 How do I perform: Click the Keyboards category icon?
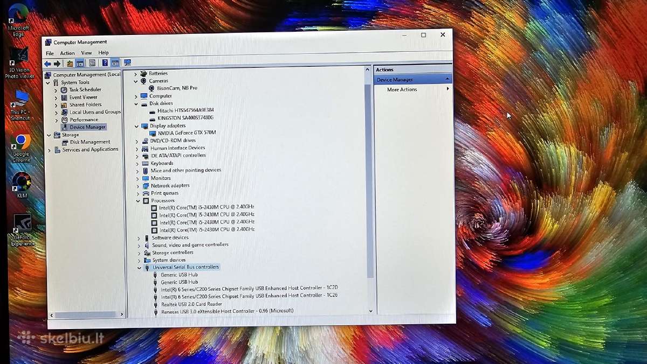pos(145,163)
